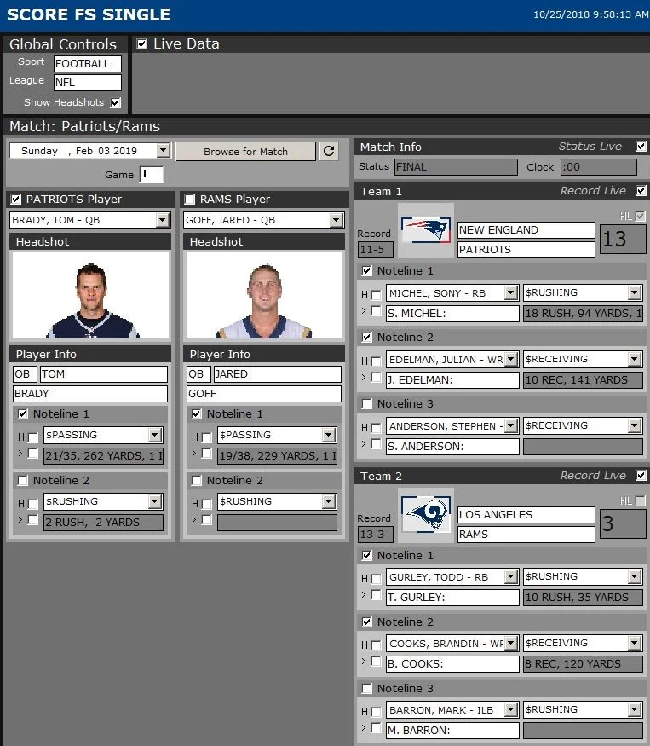The width and height of the screenshot is (650, 746).
Task: Toggle Team 2 Record Live checkbox
Action: pyautogui.click(x=641, y=475)
